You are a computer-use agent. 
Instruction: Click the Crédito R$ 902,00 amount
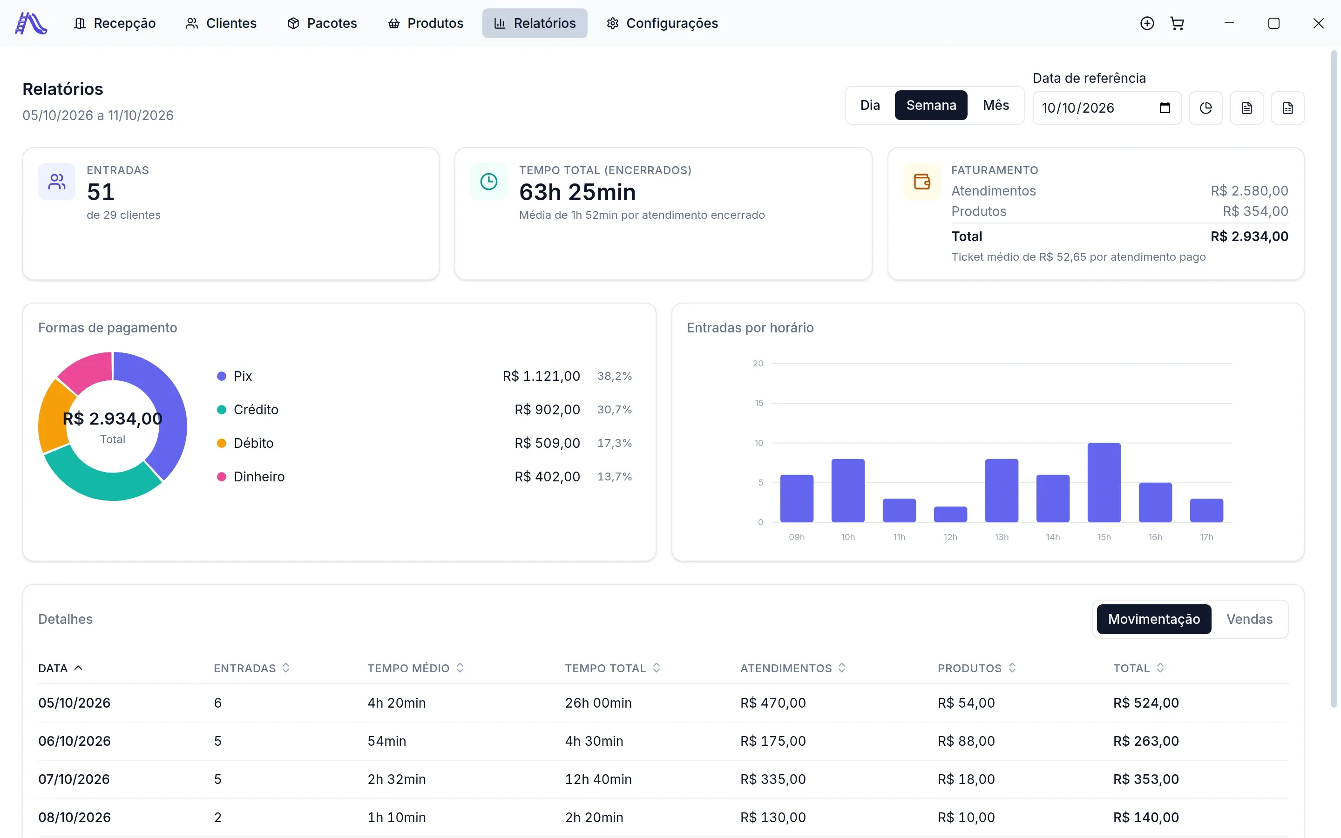[x=548, y=410]
